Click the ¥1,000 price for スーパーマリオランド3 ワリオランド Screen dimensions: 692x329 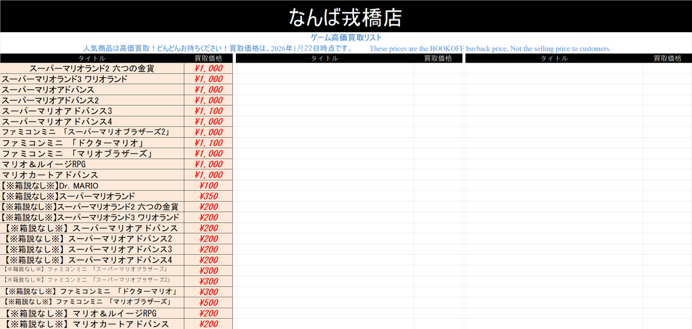[x=208, y=79]
